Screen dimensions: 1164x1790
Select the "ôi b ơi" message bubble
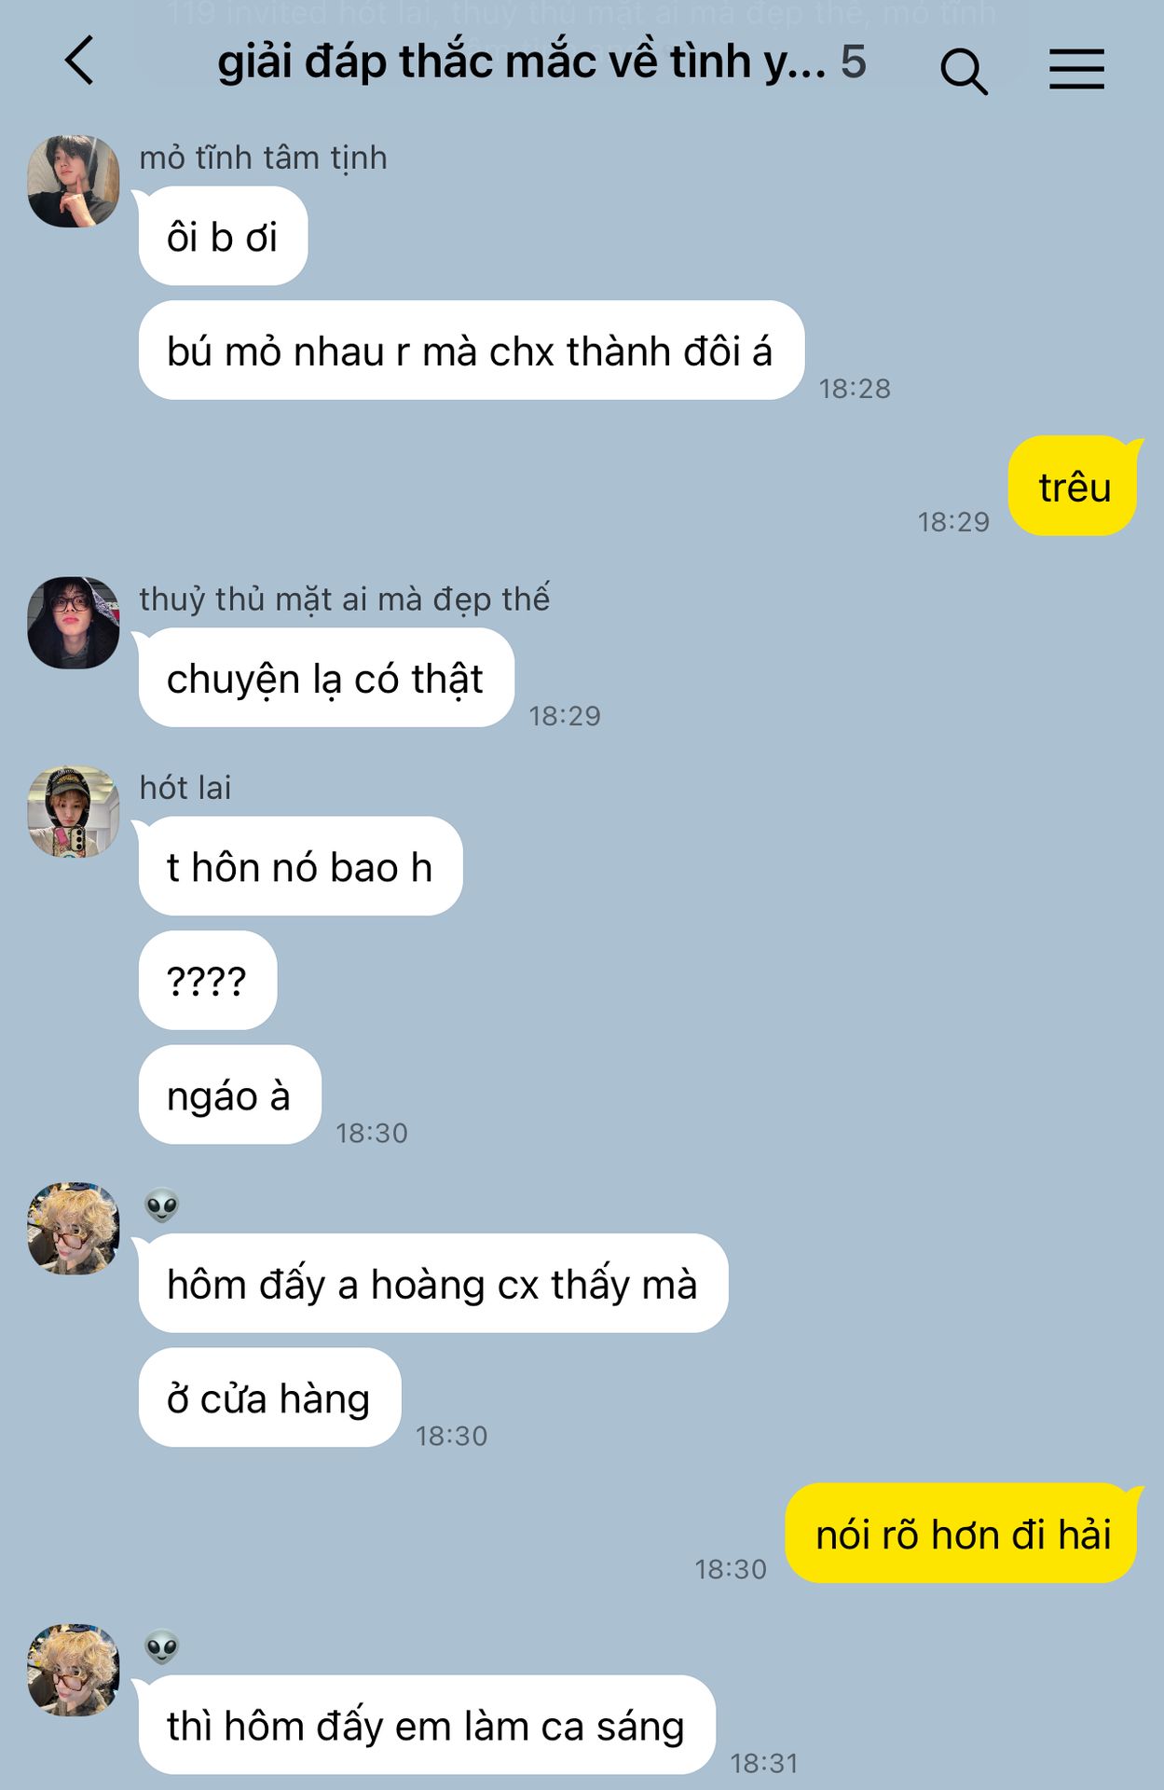tap(223, 236)
